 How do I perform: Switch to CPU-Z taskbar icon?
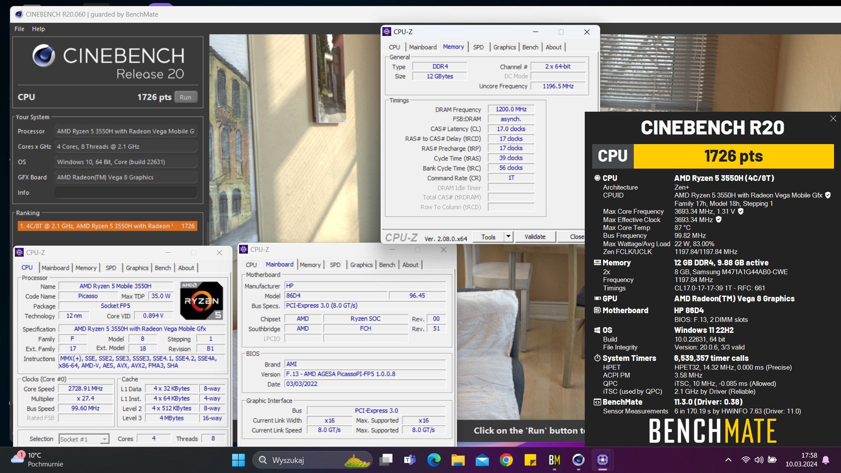pyautogui.click(x=603, y=460)
